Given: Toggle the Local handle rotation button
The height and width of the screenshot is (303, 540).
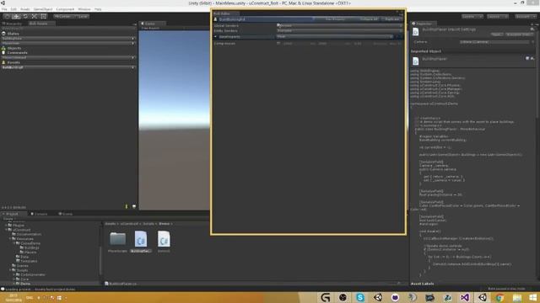Looking at the screenshot, I should (x=81, y=16).
